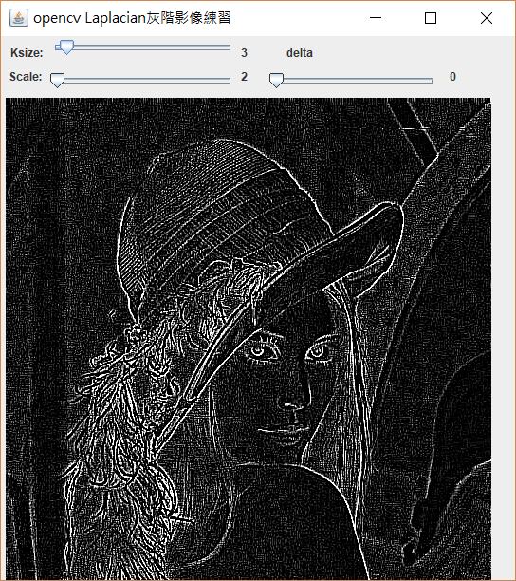Click the Scale slider thumb
Viewport: 516px width, 581px height.
point(57,80)
